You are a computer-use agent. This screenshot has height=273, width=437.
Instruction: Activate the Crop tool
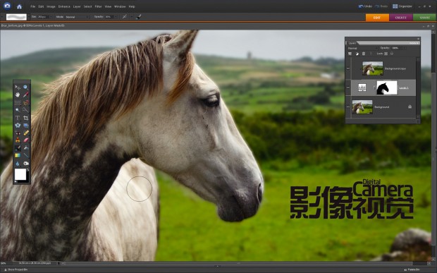point(25,118)
